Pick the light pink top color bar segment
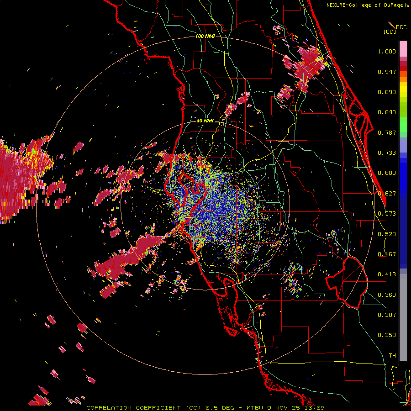Image resolution: width=411 pixels, height=411 pixels. click(x=403, y=49)
